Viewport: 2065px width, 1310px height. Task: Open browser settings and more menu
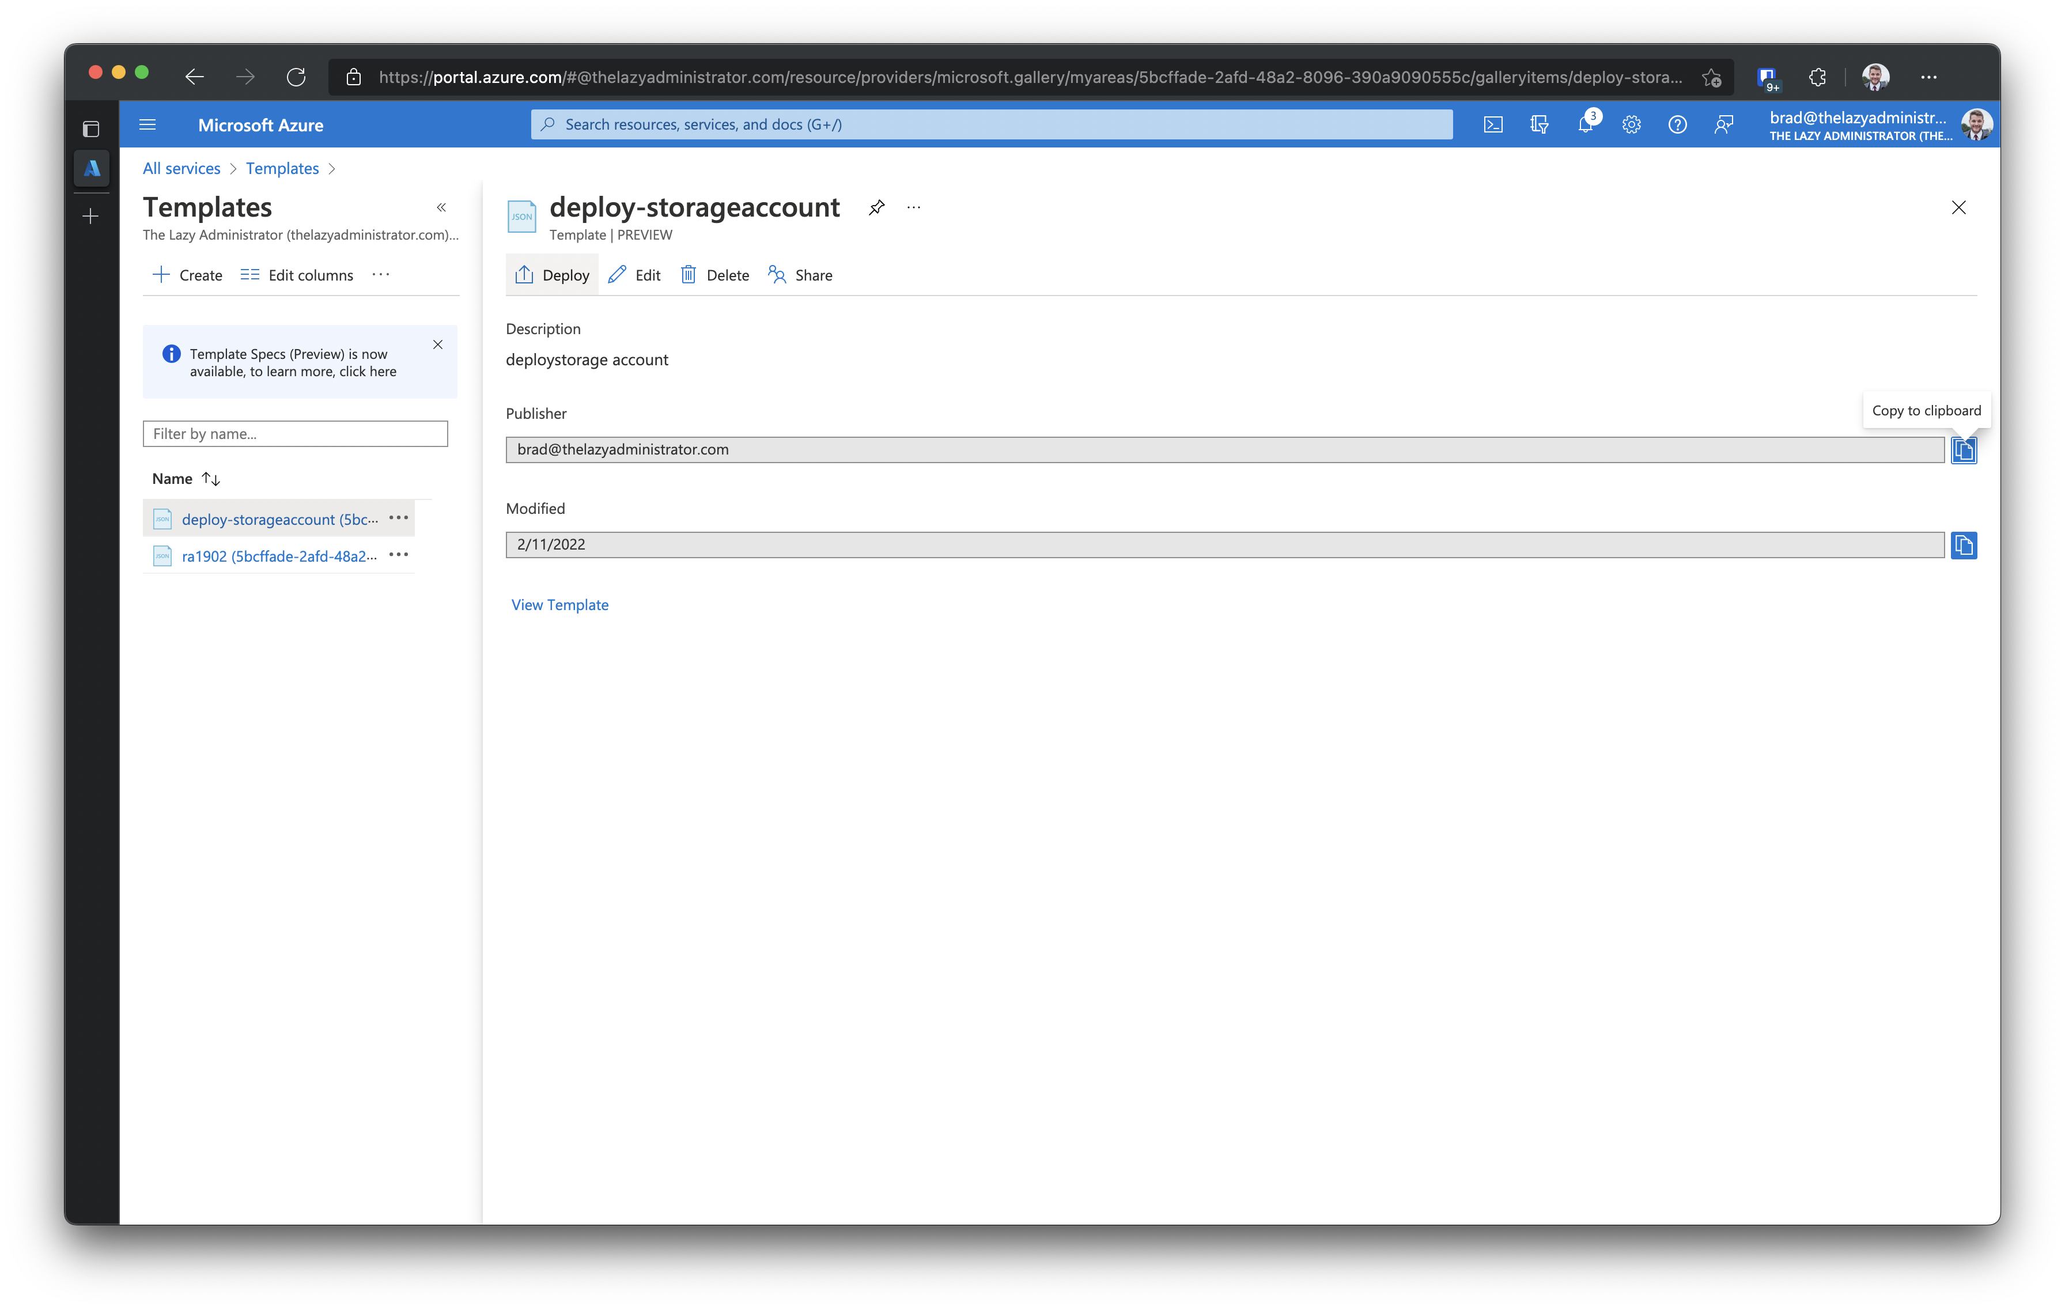point(1928,77)
